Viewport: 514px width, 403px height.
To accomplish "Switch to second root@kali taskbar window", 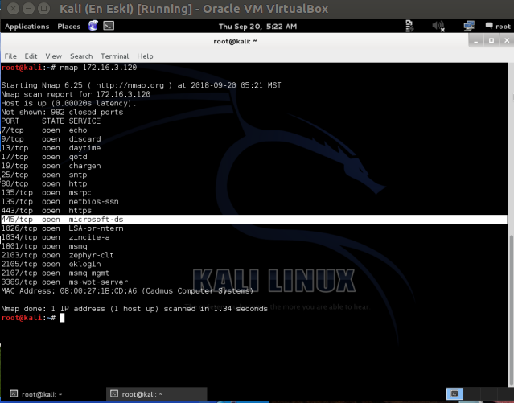I will pos(156,394).
